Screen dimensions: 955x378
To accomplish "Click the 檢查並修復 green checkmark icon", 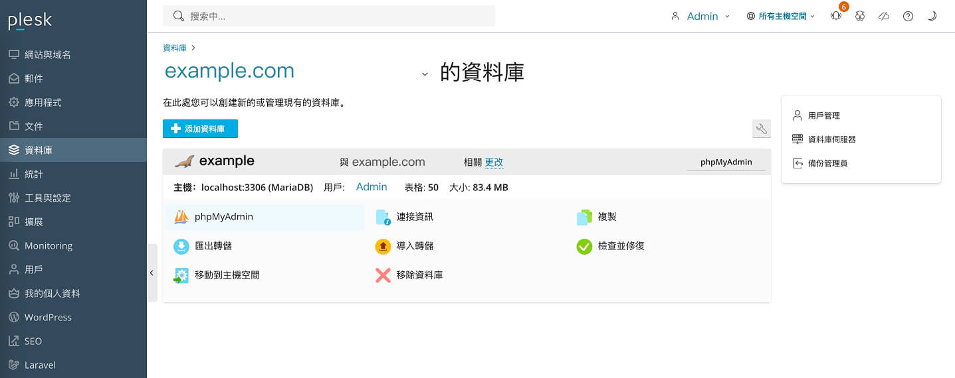I will coord(584,246).
